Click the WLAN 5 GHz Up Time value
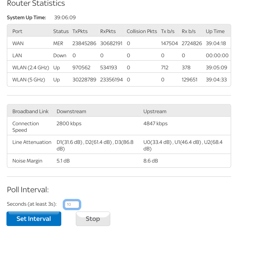Image resolution: width=267 pixels, height=268 pixels. 216,80
